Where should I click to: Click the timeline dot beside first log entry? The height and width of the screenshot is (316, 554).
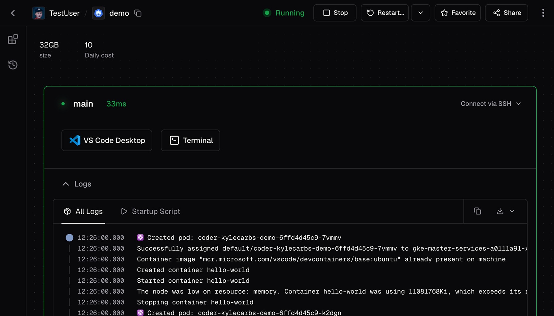pyautogui.click(x=70, y=237)
